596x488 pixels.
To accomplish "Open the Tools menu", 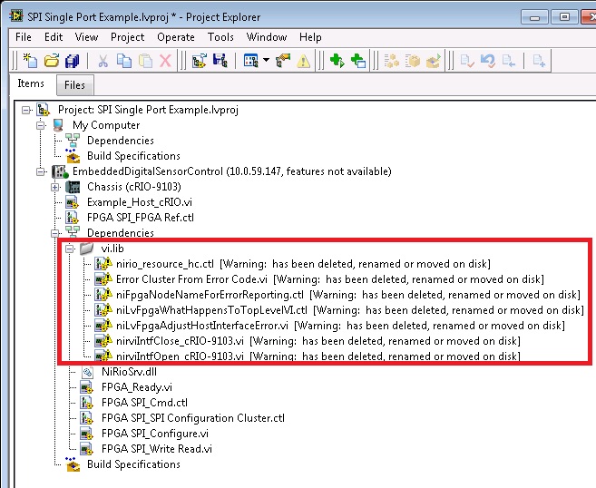I will click(x=220, y=37).
